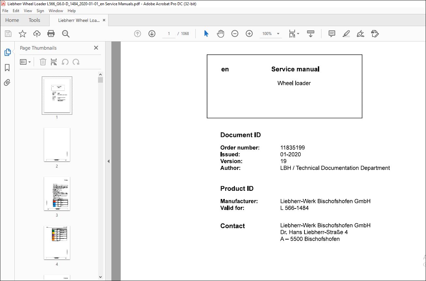Image resolution: width=426 pixels, height=281 pixels.
Task: Click the Document ID heading
Action: point(240,135)
